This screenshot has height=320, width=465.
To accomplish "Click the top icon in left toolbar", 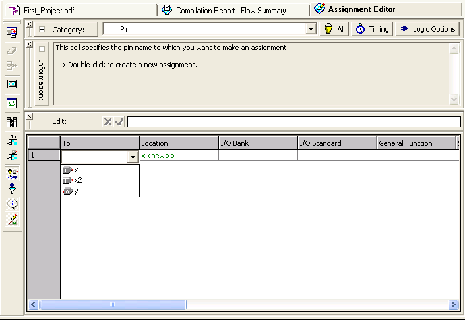I will (x=12, y=32).
